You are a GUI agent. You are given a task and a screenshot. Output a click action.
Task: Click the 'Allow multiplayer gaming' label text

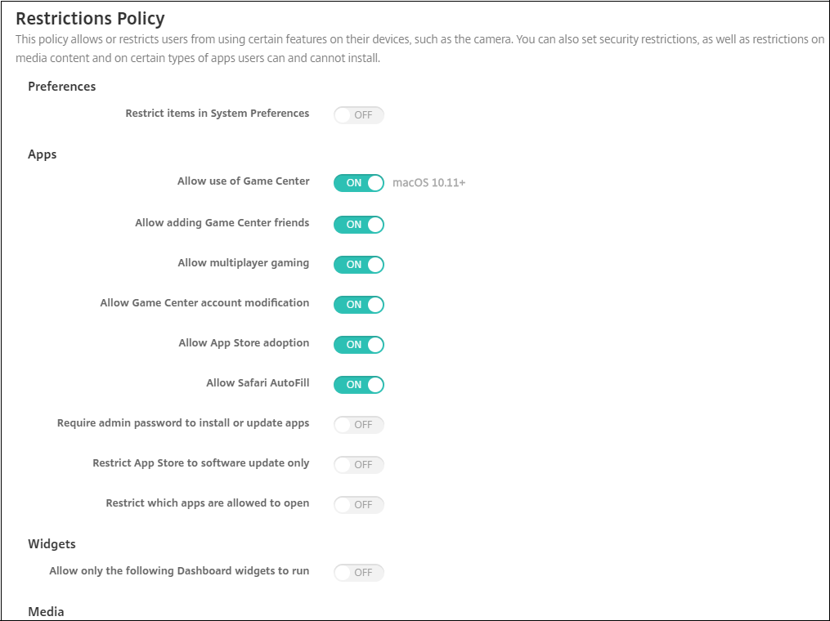[244, 263]
